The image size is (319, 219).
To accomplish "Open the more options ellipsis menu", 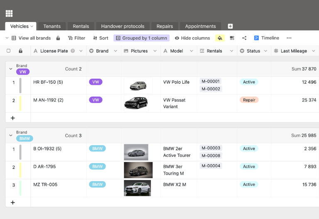I will point(289,38).
